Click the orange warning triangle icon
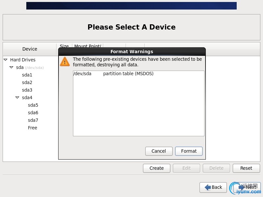 point(65,61)
